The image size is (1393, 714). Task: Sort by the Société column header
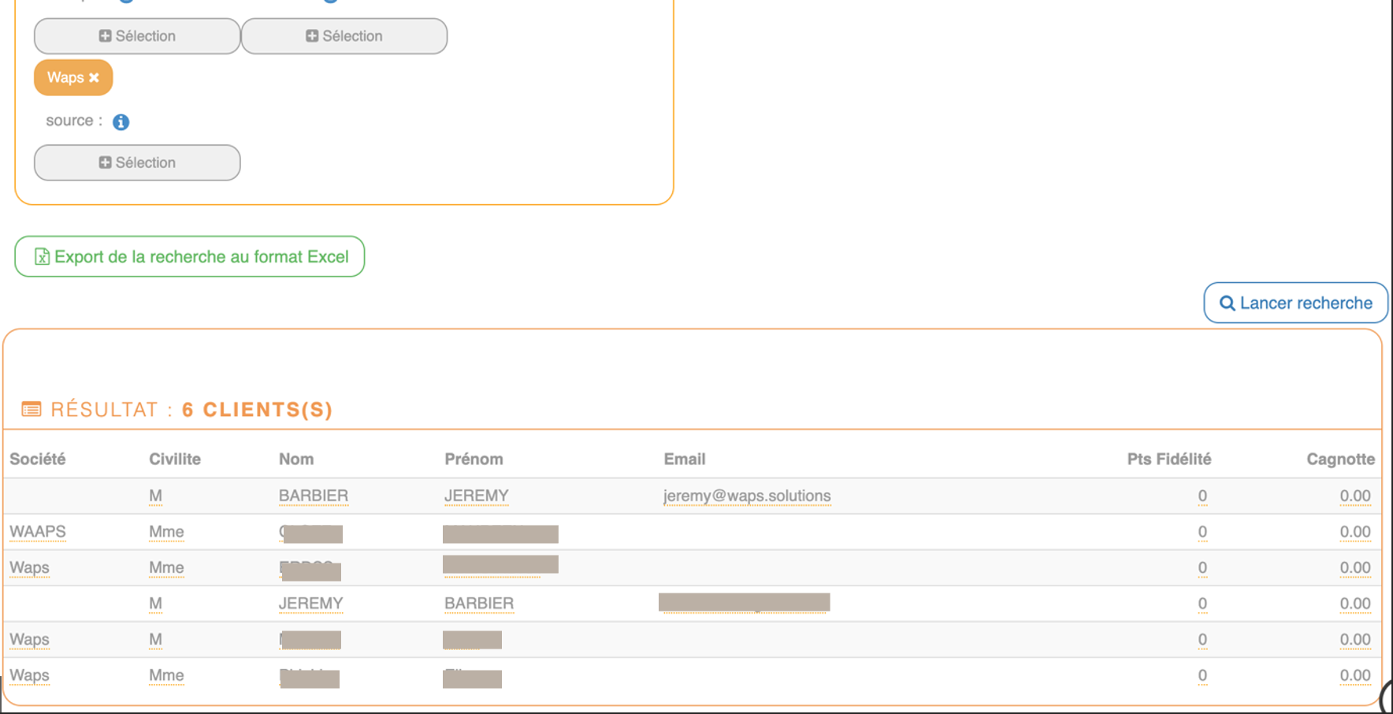(38, 459)
